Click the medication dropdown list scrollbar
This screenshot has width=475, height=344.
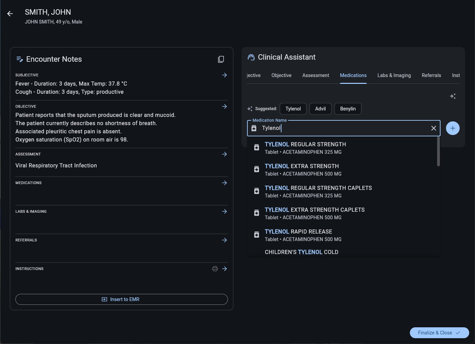pos(438,152)
